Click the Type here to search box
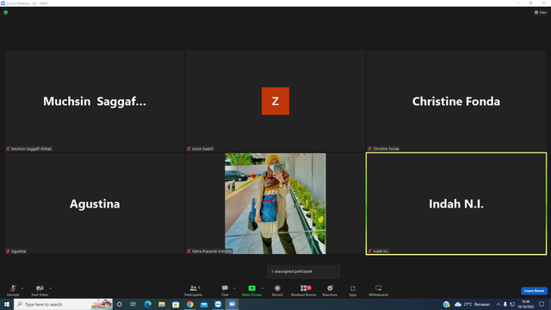 click(x=63, y=304)
